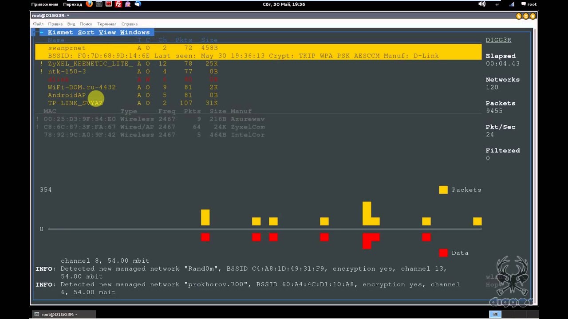568x319 pixels.
Task: Launch FileZilla from the top panel
Action: [x=118, y=4]
